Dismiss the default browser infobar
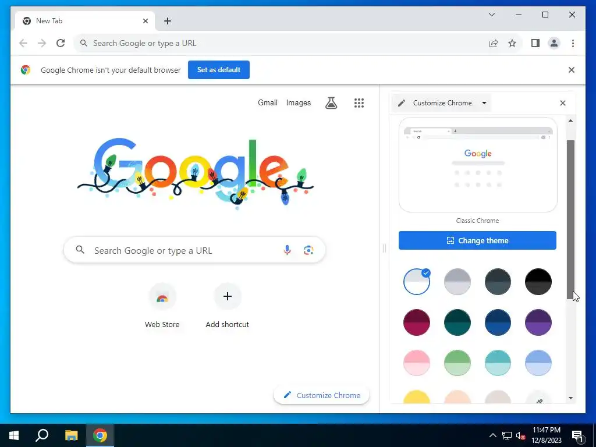This screenshot has height=447, width=596. point(572,70)
